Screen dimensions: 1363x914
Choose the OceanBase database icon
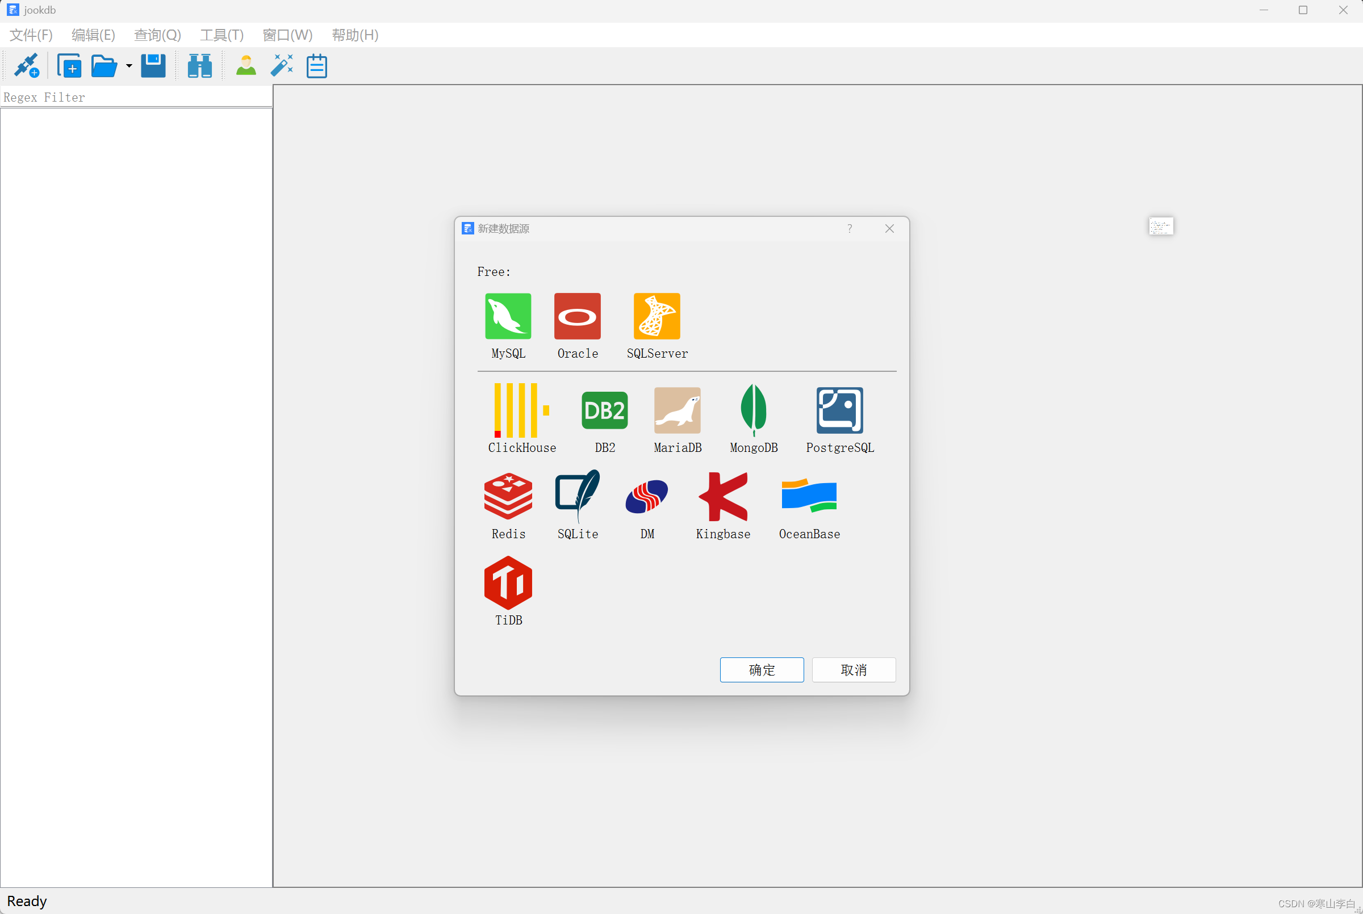coord(809,496)
